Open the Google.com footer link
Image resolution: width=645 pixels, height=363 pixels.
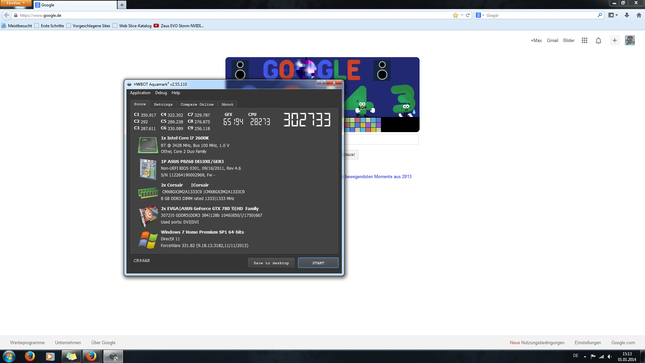pyautogui.click(x=623, y=342)
